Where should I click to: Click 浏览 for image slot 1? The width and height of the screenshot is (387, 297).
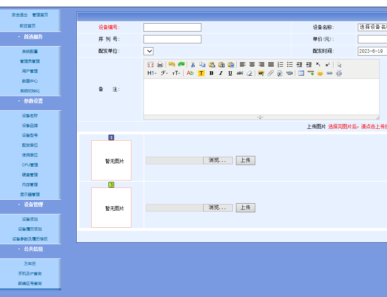click(x=218, y=160)
